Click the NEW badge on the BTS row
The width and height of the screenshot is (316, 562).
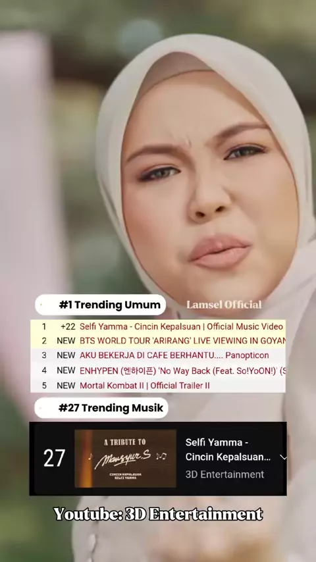coord(66,340)
